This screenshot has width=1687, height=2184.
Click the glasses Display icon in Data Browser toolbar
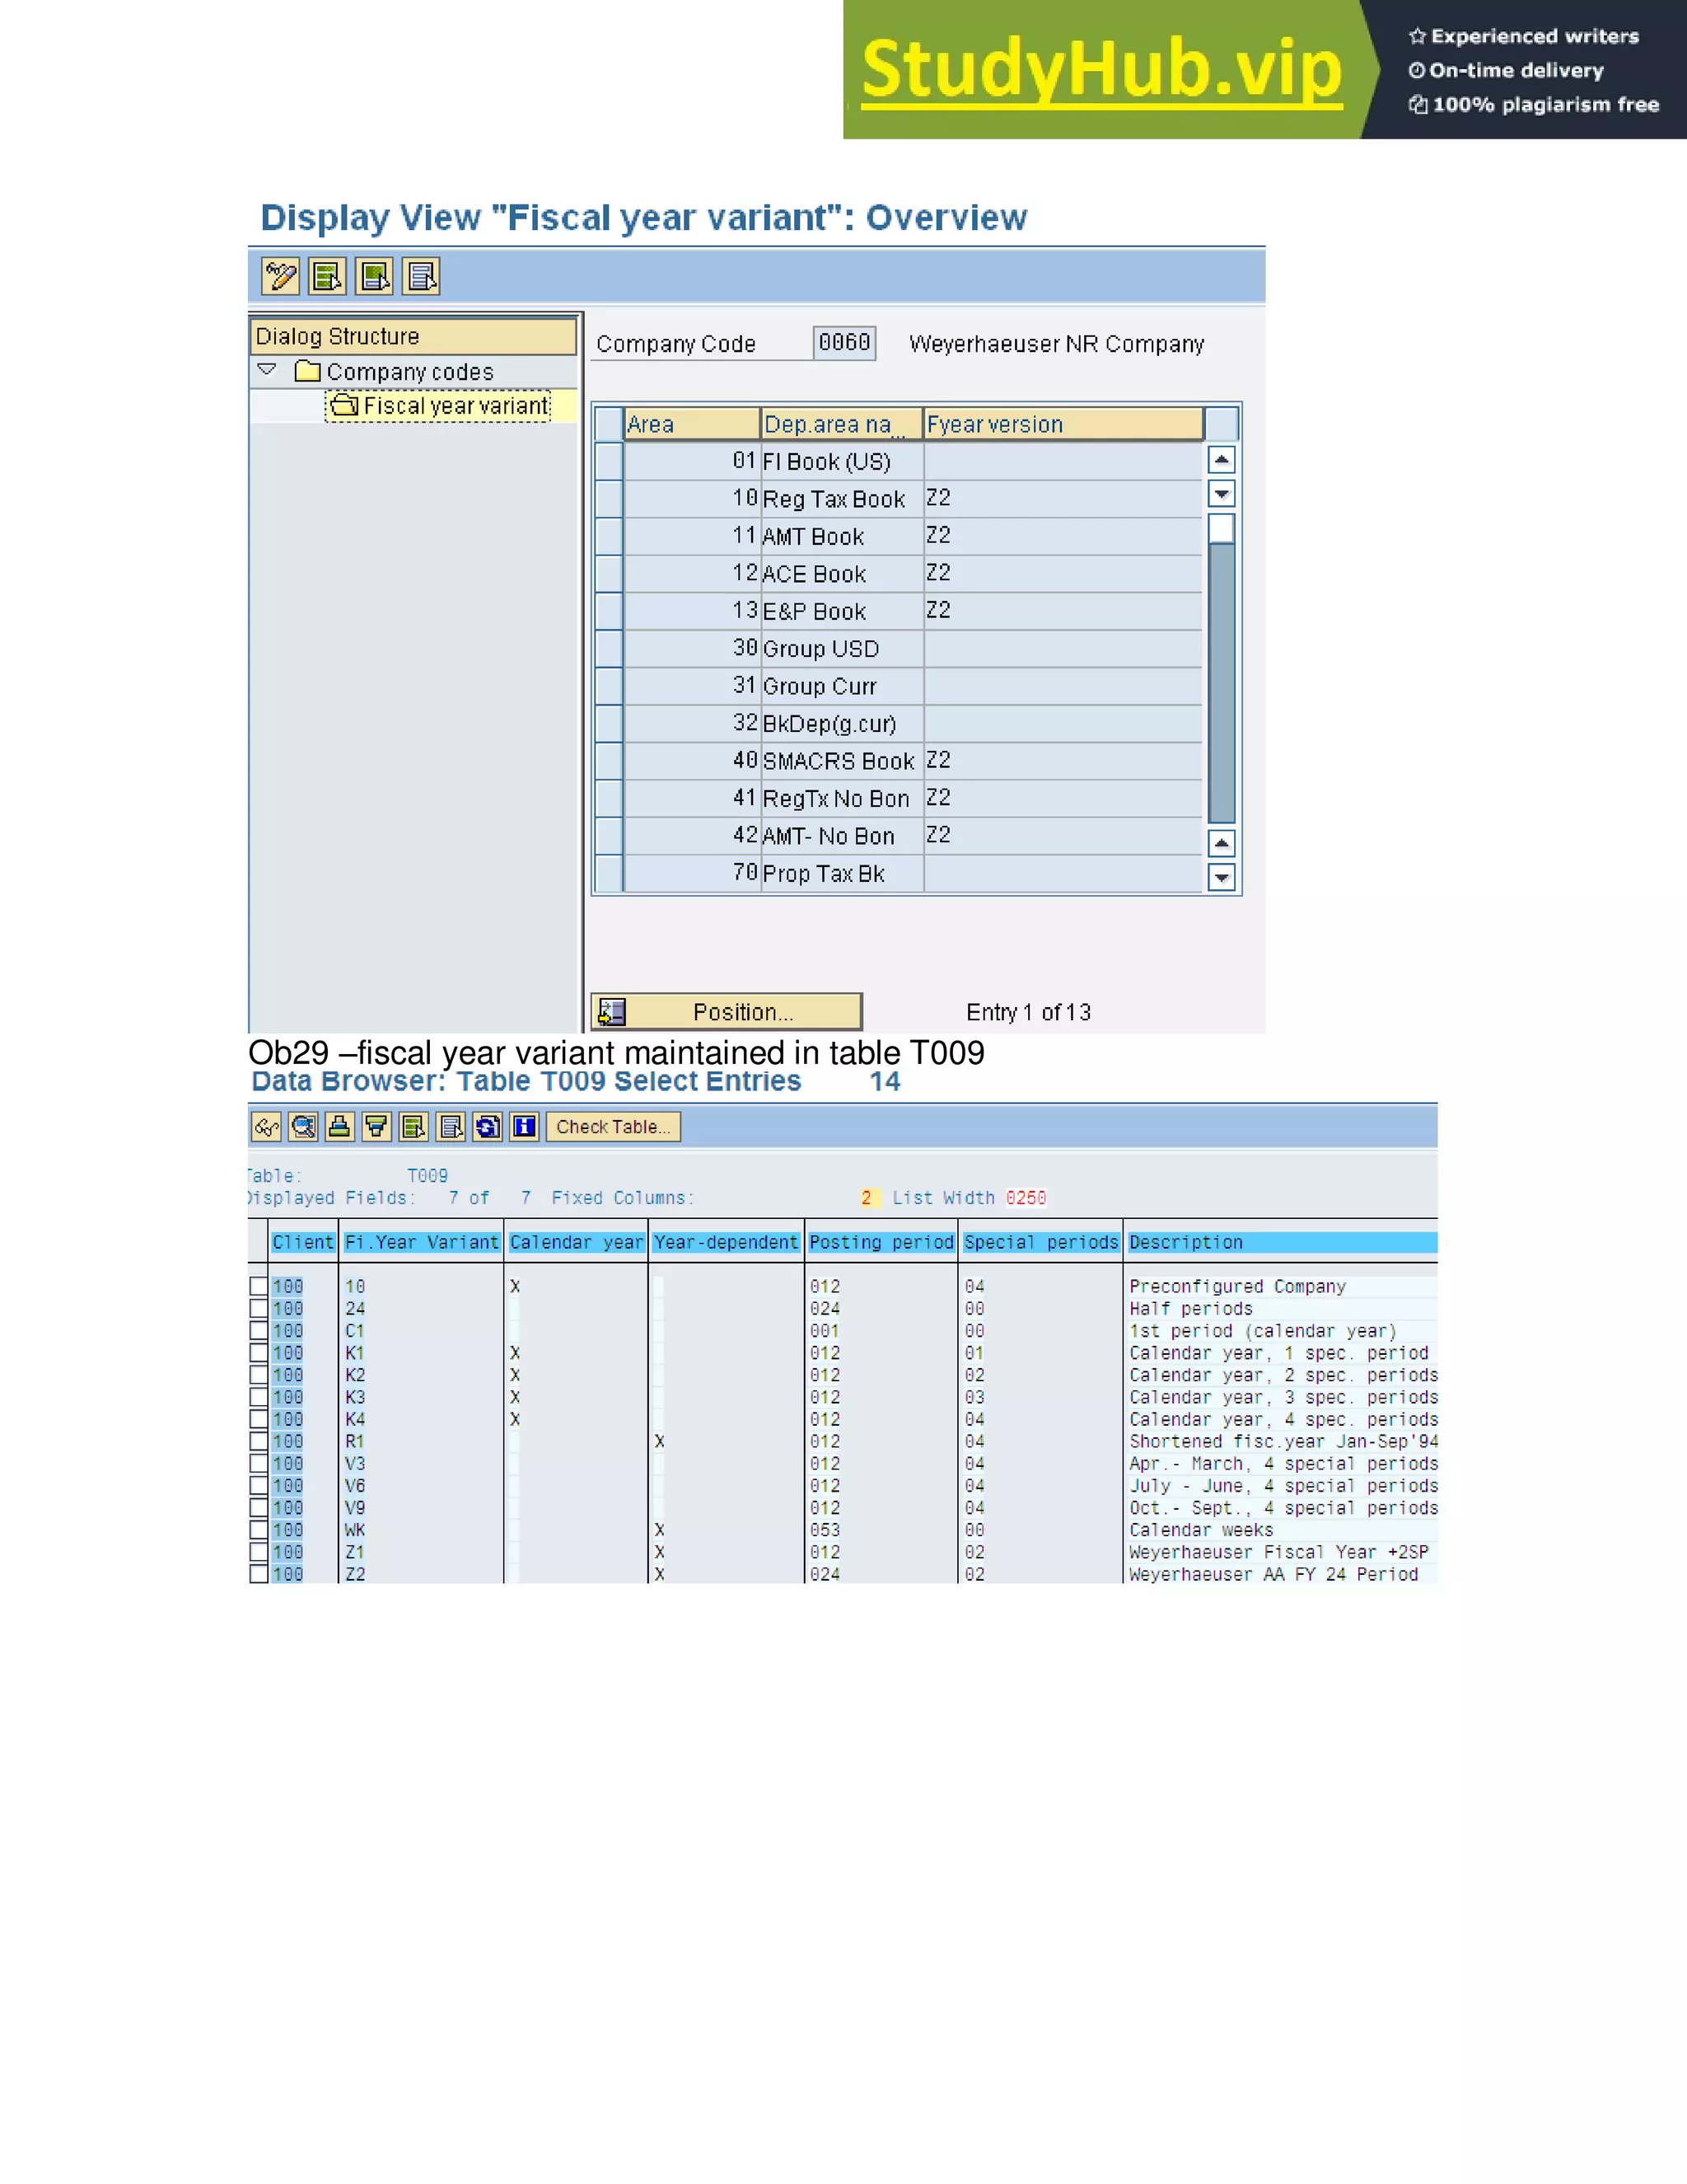(266, 1127)
